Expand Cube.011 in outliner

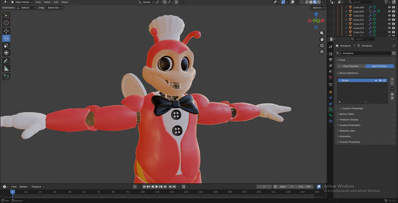pyautogui.click(x=346, y=20)
